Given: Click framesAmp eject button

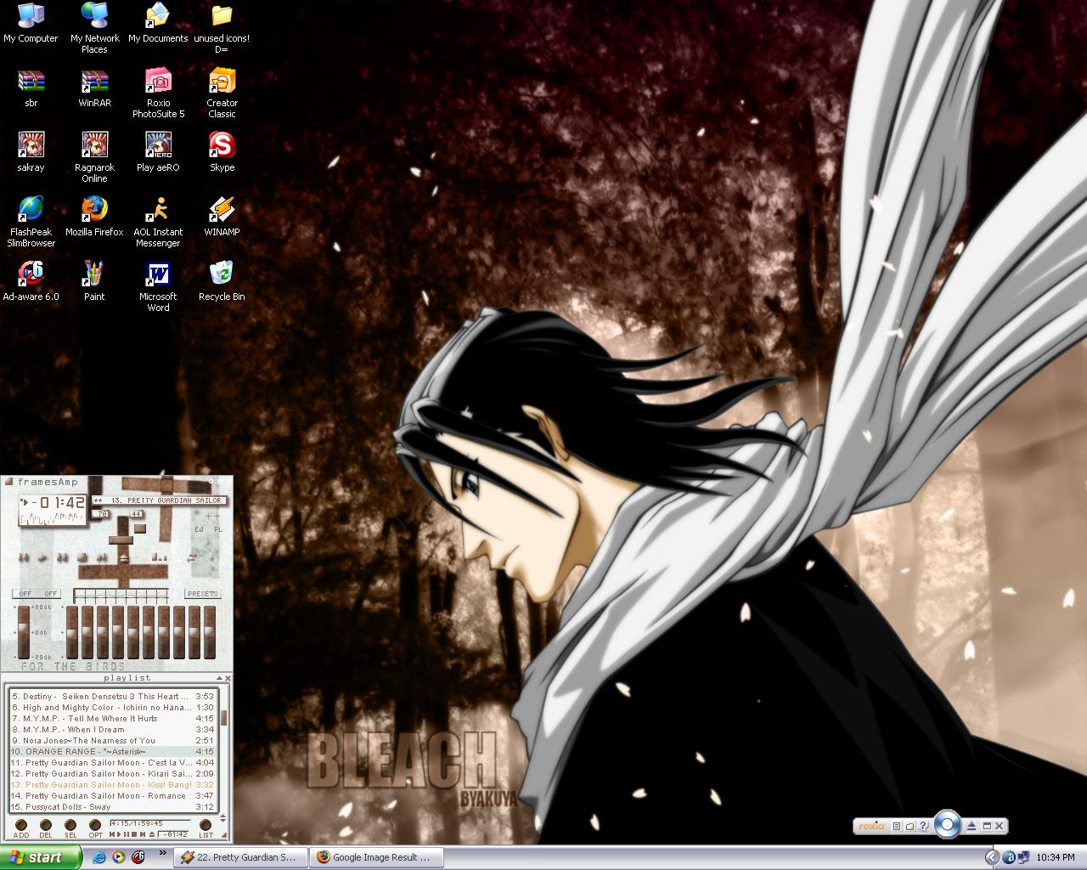Looking at the screenshot, I should (x=124, y=557).
